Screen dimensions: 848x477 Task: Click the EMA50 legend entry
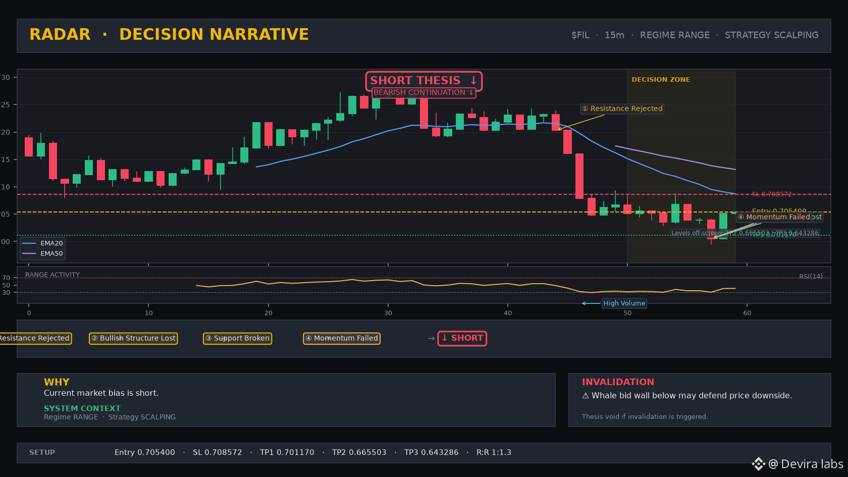point(43,254)
